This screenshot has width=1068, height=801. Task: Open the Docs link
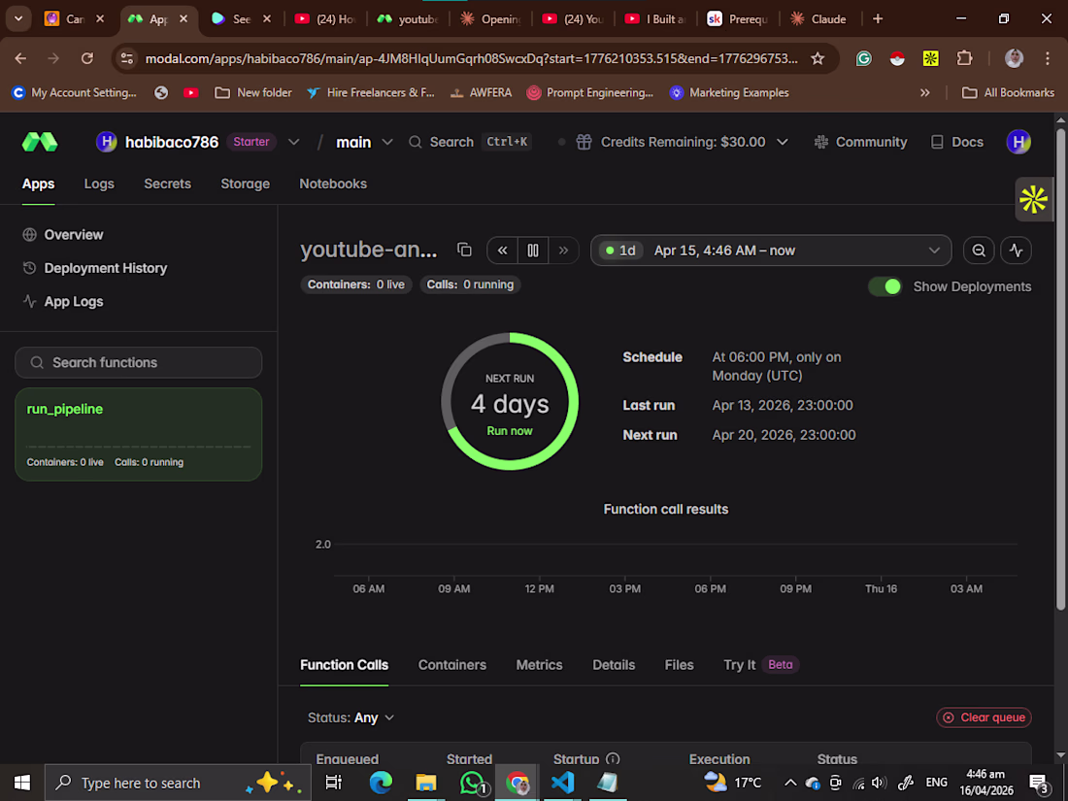pos(957,142)
